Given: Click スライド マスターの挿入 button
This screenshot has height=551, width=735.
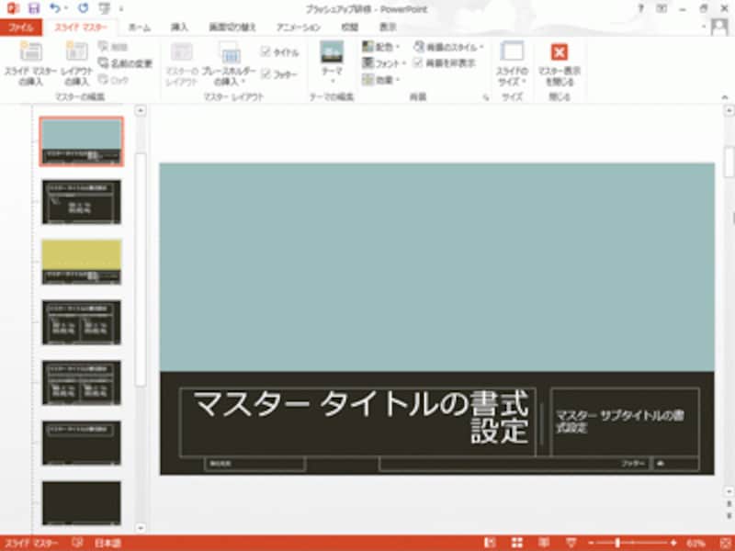Looking at the screenshot, I should click(x=30, y=63).
